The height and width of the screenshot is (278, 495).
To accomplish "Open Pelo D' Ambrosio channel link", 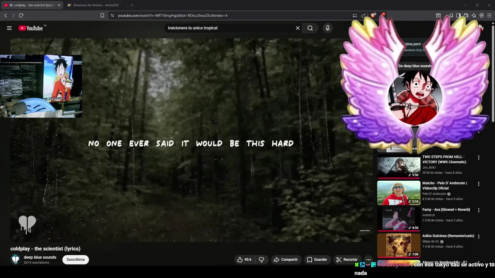I will pyautogui.click(x=434, y=194).
